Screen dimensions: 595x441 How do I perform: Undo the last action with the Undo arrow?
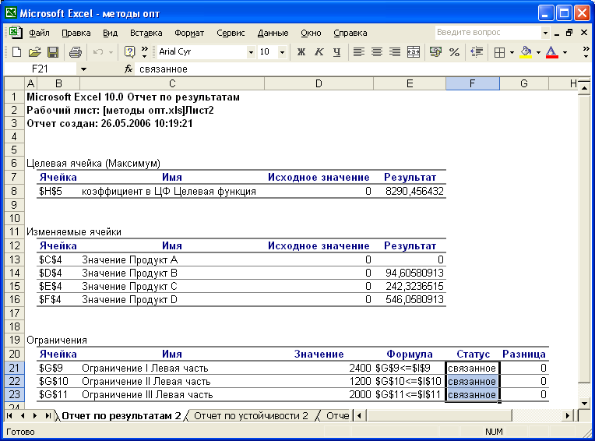coord(98,52)
